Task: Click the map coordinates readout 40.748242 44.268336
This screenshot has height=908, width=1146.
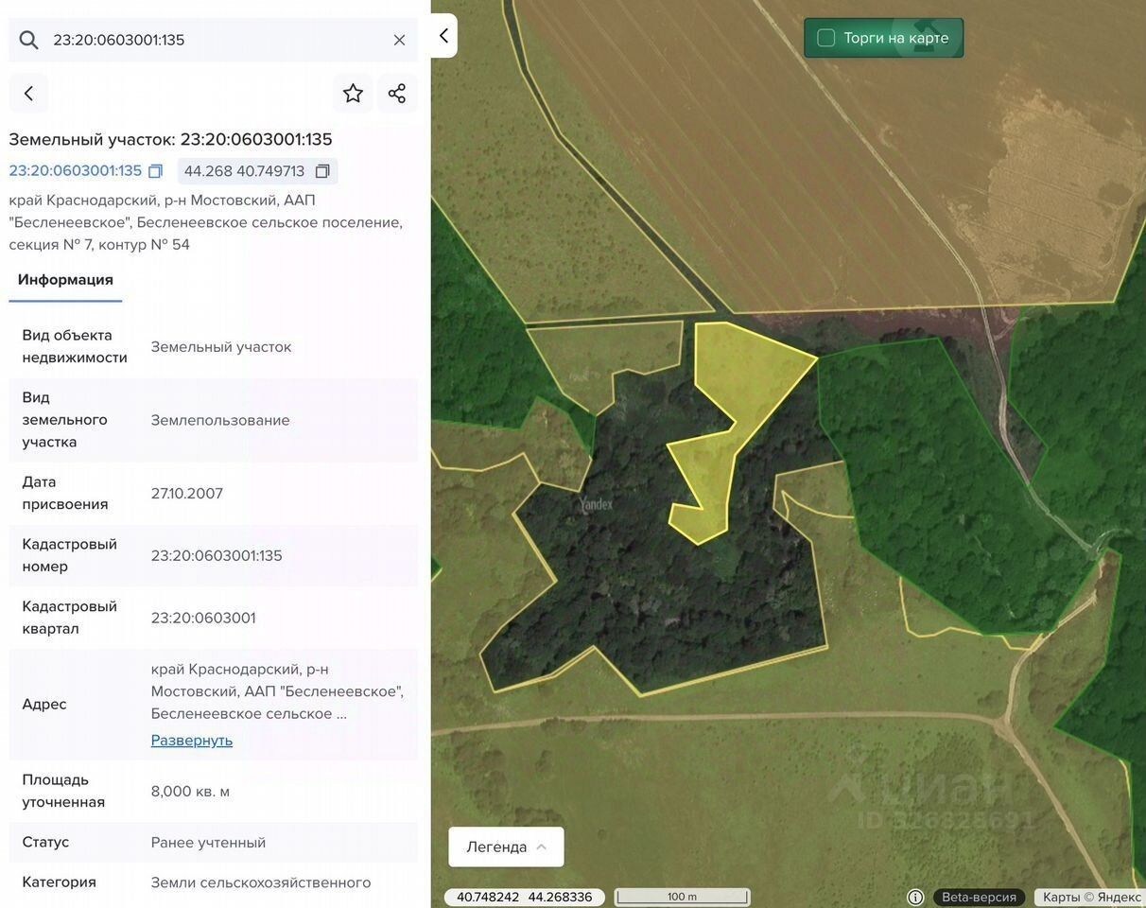Action: point(525,897)
